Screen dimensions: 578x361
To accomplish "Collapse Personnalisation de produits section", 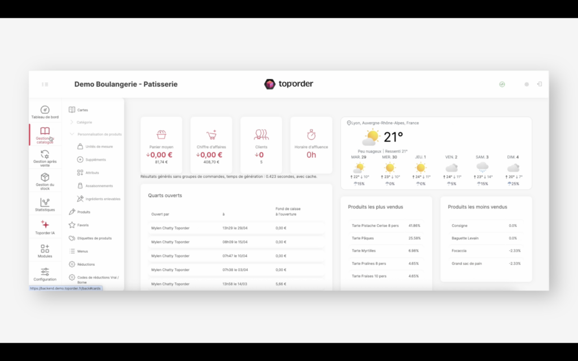I will (72, 134).
